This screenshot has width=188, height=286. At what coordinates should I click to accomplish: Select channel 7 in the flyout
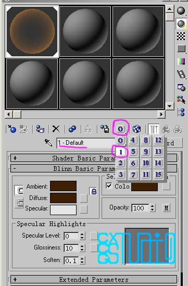click(x=133, y=175)
